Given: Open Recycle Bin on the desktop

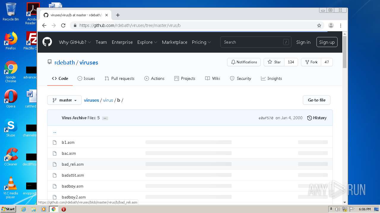Looking at the screenshot, I should click(x=11, y=12).
